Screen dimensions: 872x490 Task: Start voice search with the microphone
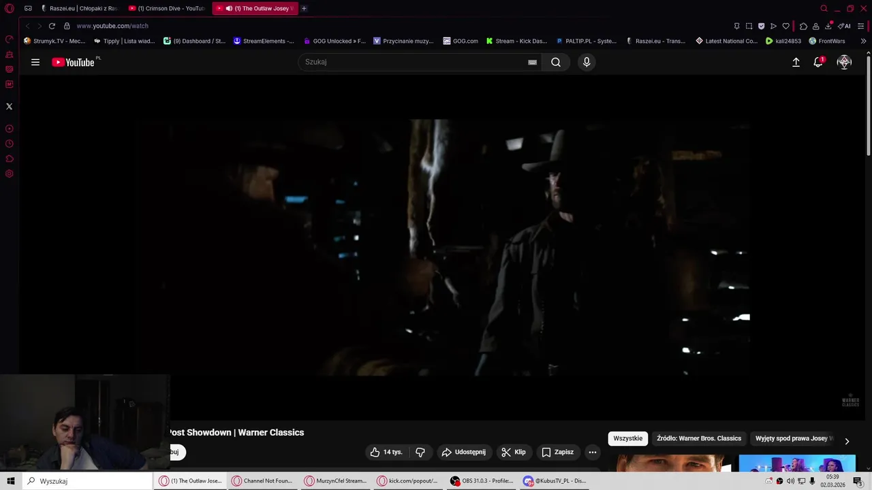pyautogui.click(x=587, y=62)
